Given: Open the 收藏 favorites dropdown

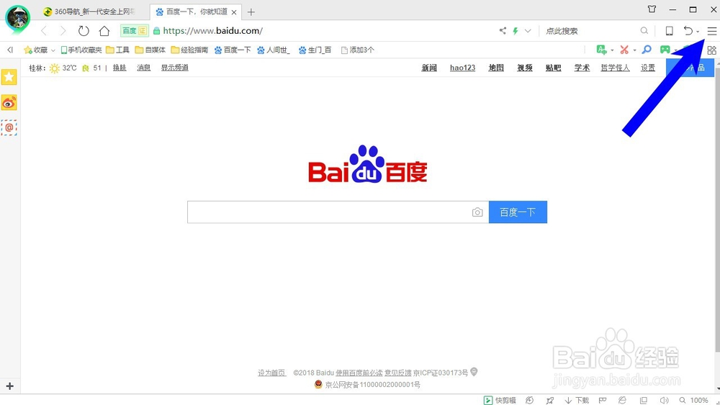Looking at the screenshot, I should 40,50.
